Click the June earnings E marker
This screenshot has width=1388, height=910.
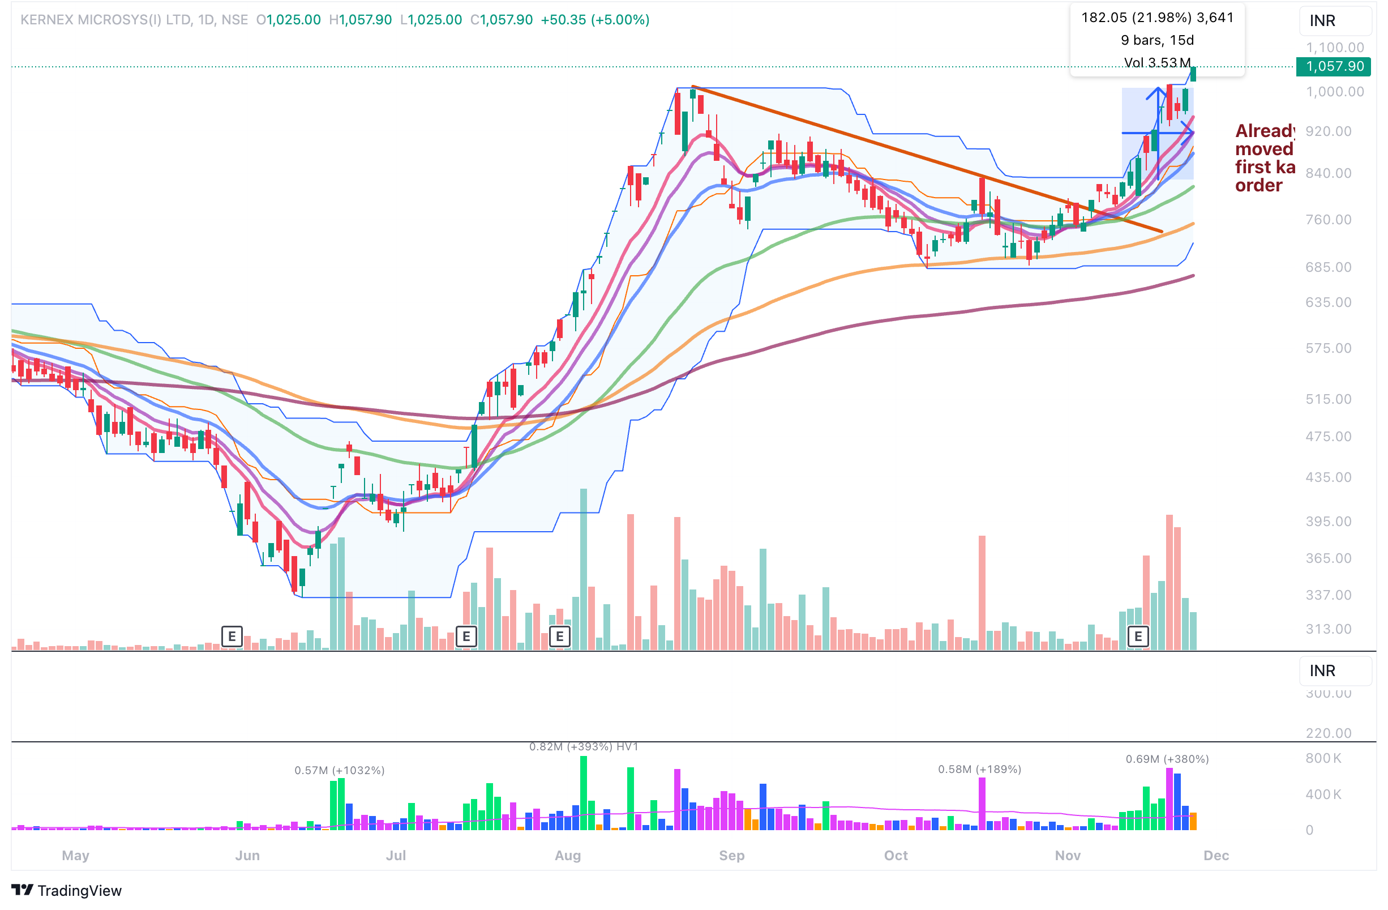(x=232, y=636)
